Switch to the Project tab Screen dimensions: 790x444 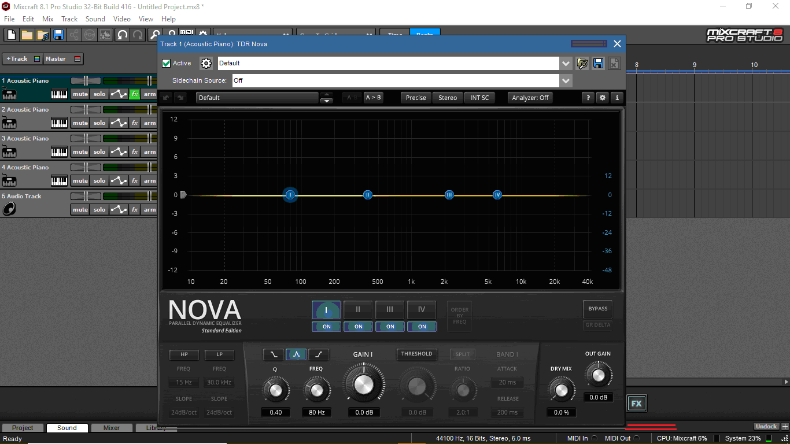[x=23, y=428]
